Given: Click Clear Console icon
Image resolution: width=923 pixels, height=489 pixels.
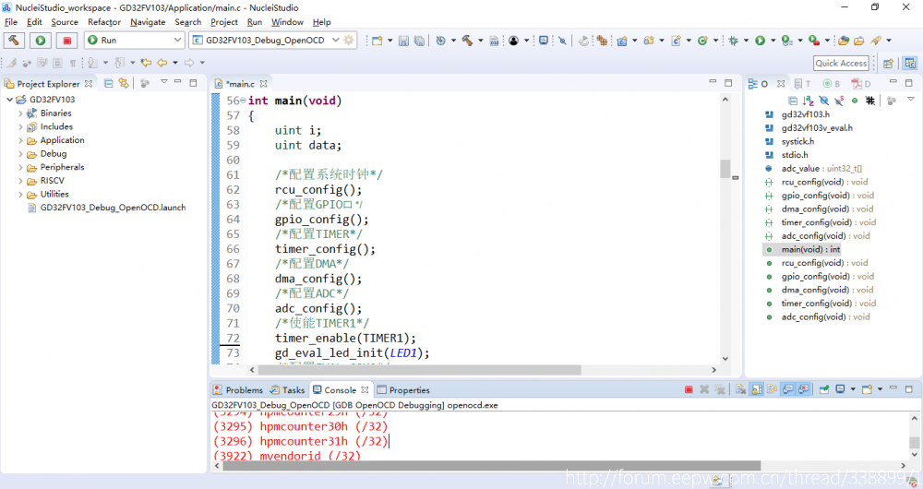Looking at the screenshot, I should 741,389.
